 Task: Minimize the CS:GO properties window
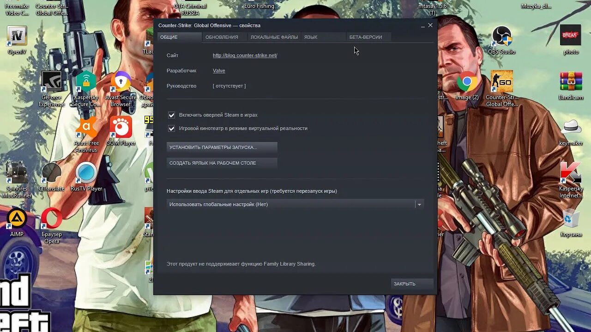[422, 26]
